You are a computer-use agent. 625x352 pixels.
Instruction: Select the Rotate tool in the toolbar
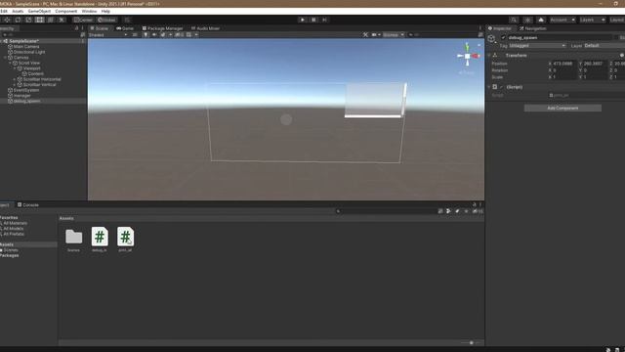[18, 20]
